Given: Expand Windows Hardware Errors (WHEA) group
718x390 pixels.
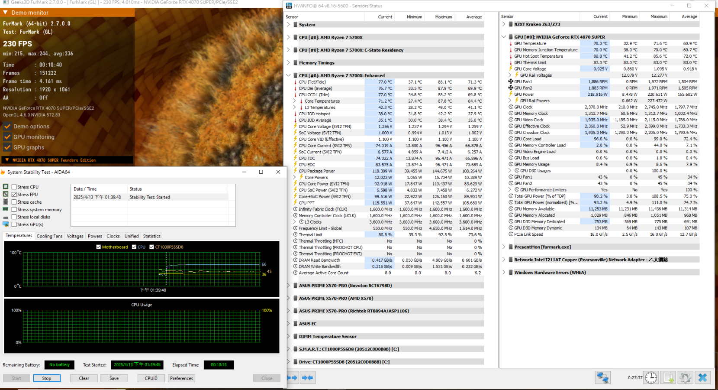Looking at the screenshot, I should 504,273.
